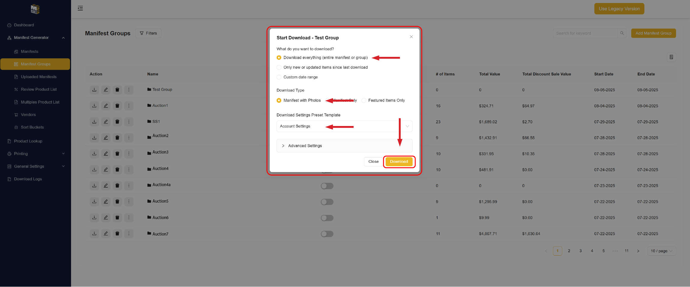Open the 10 / page size dropdown

coord(661,251)
